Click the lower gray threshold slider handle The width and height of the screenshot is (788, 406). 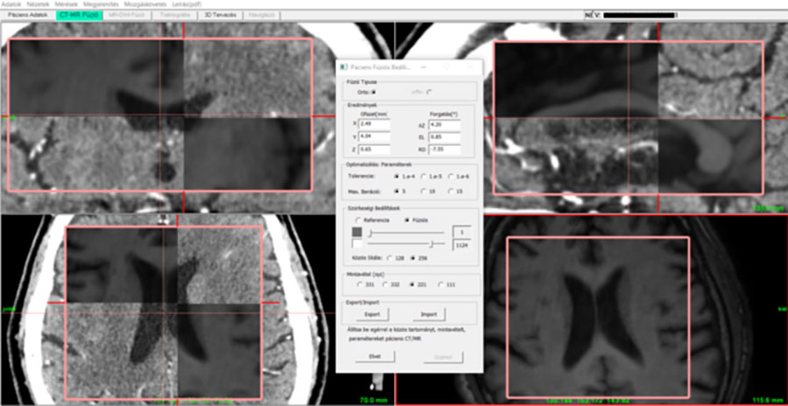pyautogui.click(x=370, y=233)
